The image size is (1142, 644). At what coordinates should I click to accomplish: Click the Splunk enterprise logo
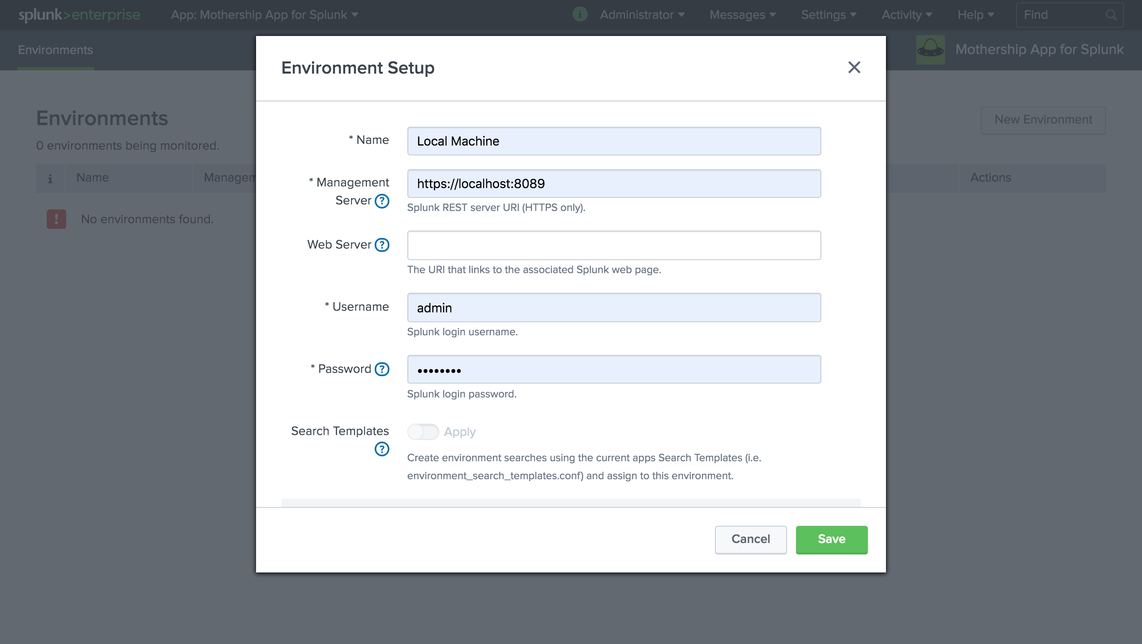point(79,15)
